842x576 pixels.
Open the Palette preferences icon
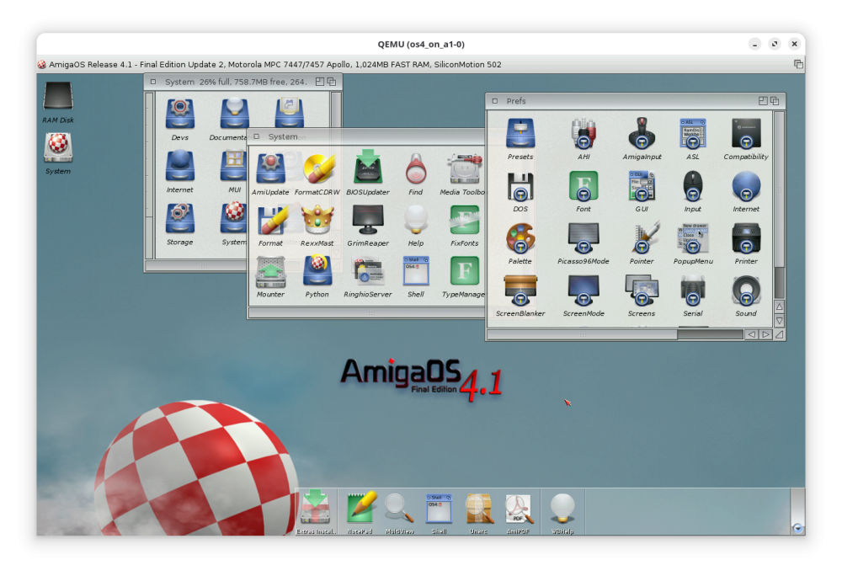click(520, 239)
